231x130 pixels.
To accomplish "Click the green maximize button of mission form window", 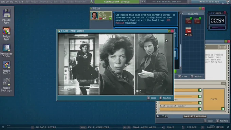I will (x=226, y=41).
